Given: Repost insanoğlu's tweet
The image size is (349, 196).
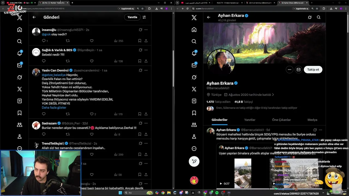Looking at the screenshot, I should (68, 41).
